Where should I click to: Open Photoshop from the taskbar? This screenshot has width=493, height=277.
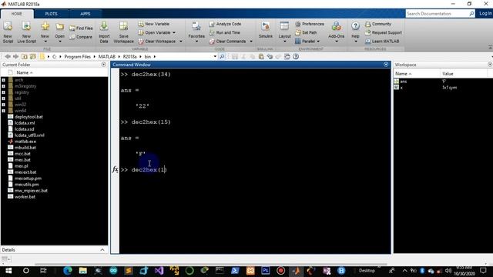[265, 270]
